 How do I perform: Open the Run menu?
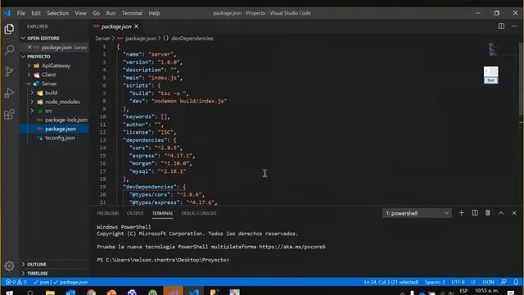[x=111, y=13]
